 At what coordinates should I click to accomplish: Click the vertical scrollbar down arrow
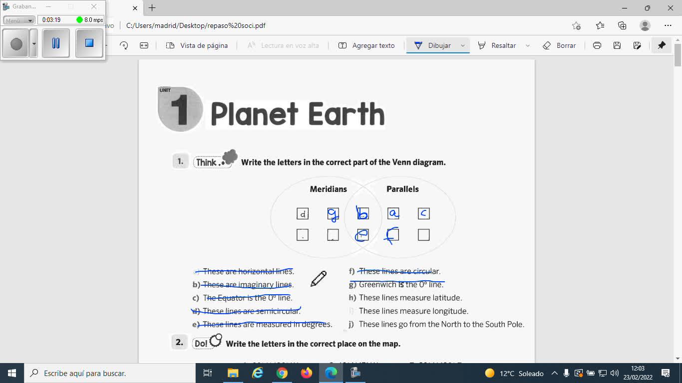click(678, 358)
